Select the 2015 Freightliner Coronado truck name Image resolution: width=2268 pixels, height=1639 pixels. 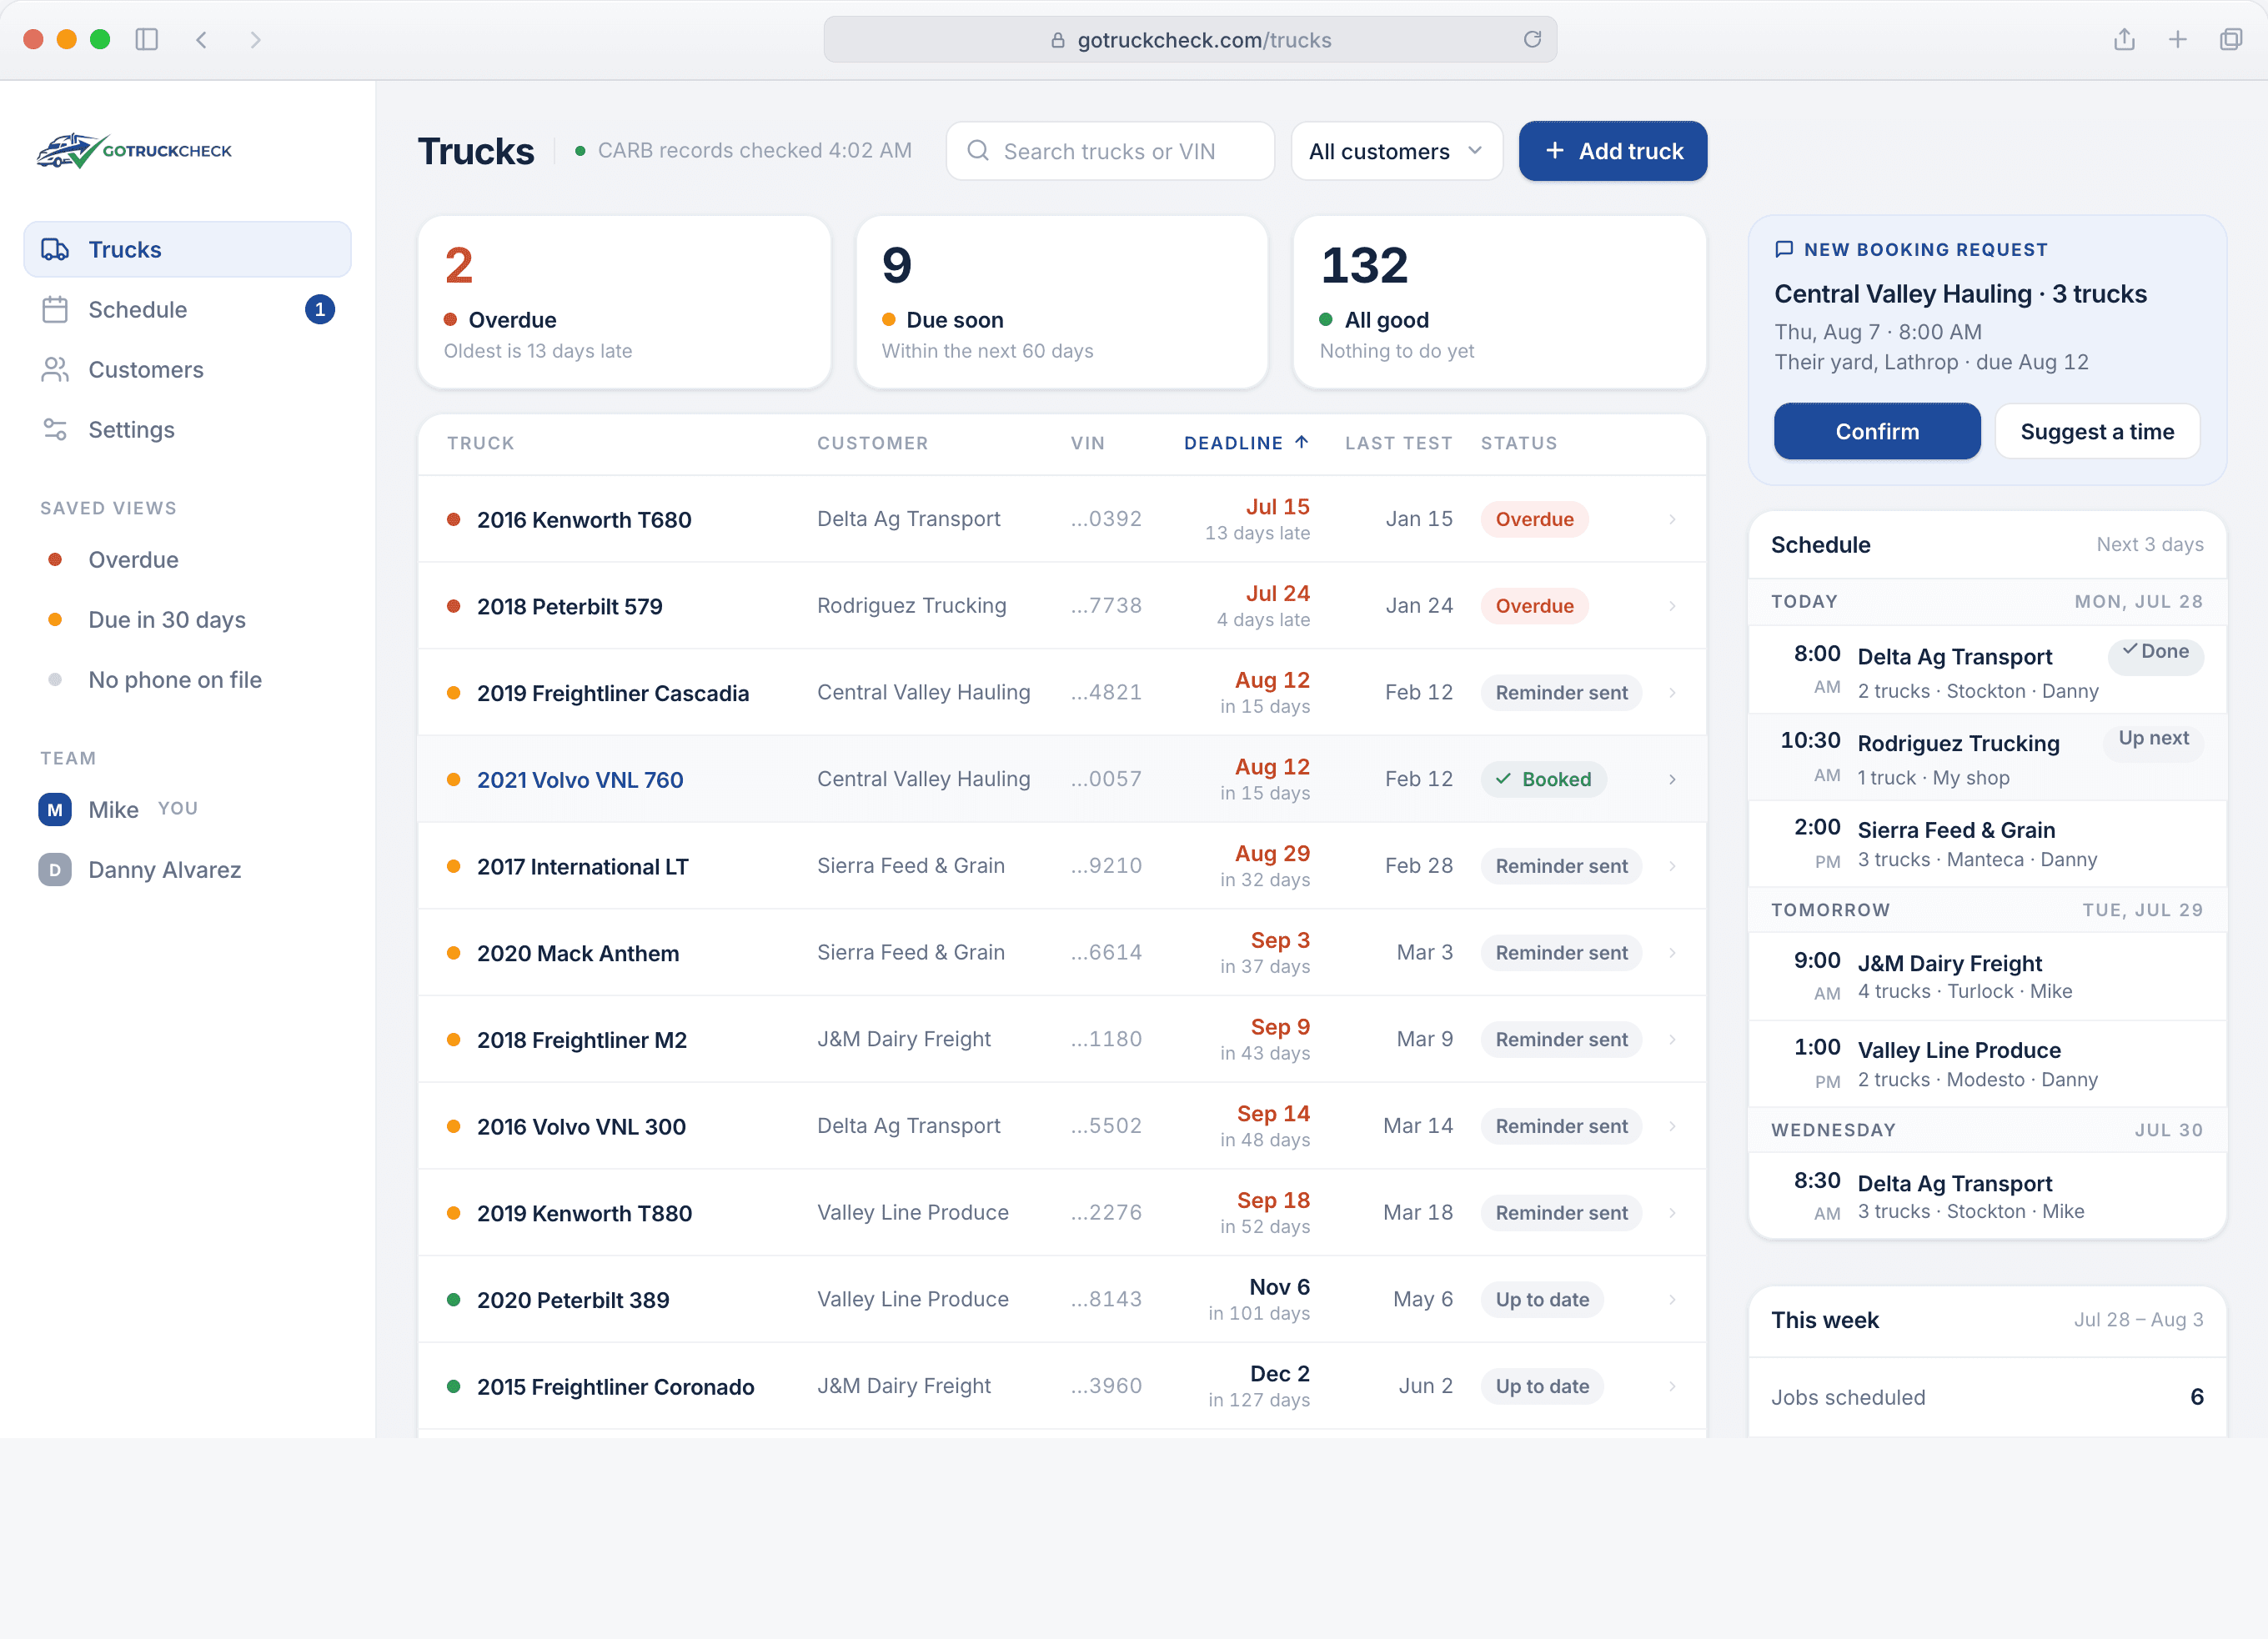[x=615, y=1387]
